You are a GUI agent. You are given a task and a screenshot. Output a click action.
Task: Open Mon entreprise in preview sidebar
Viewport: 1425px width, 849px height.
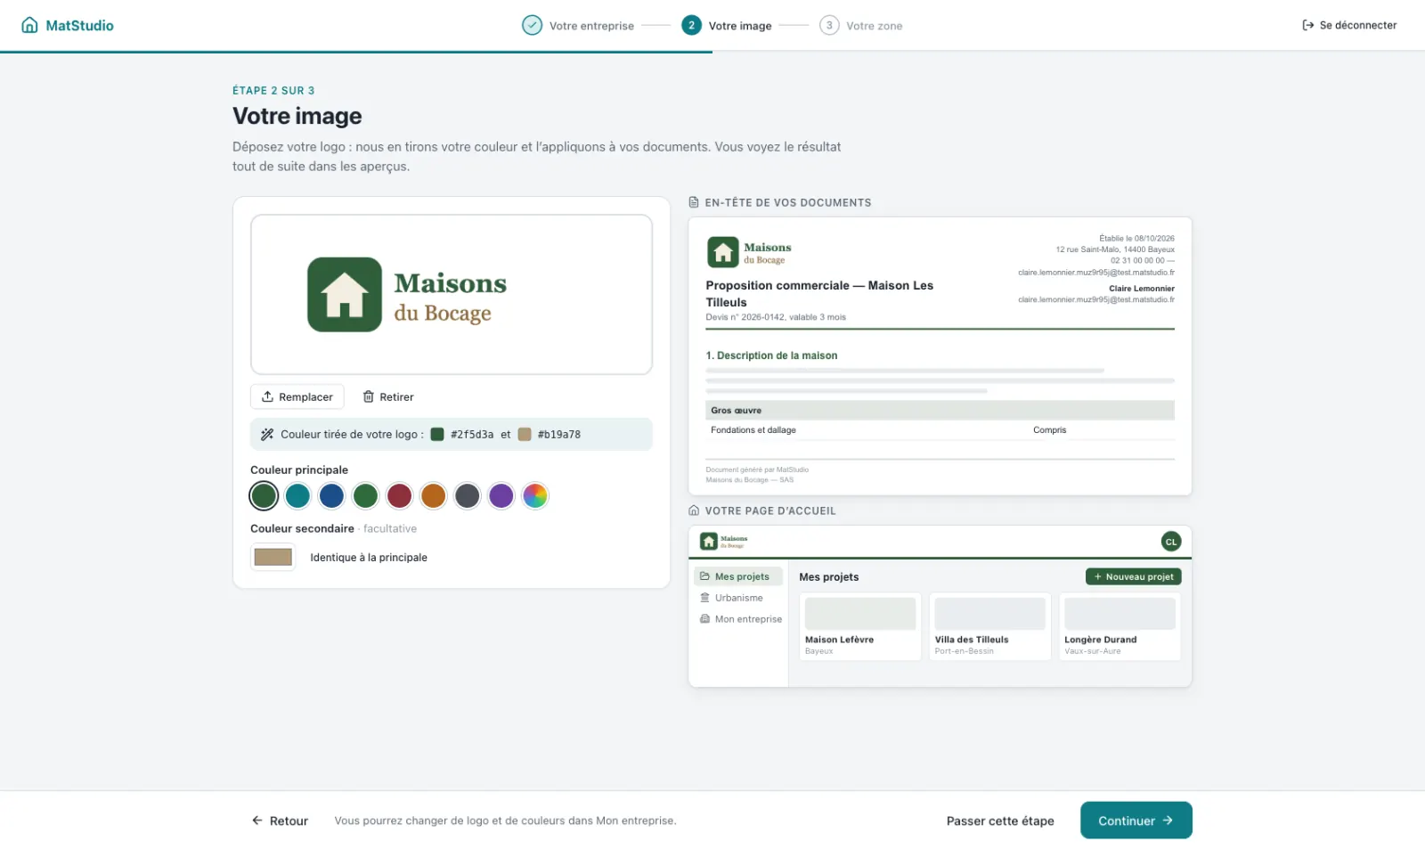coord(738,619)
